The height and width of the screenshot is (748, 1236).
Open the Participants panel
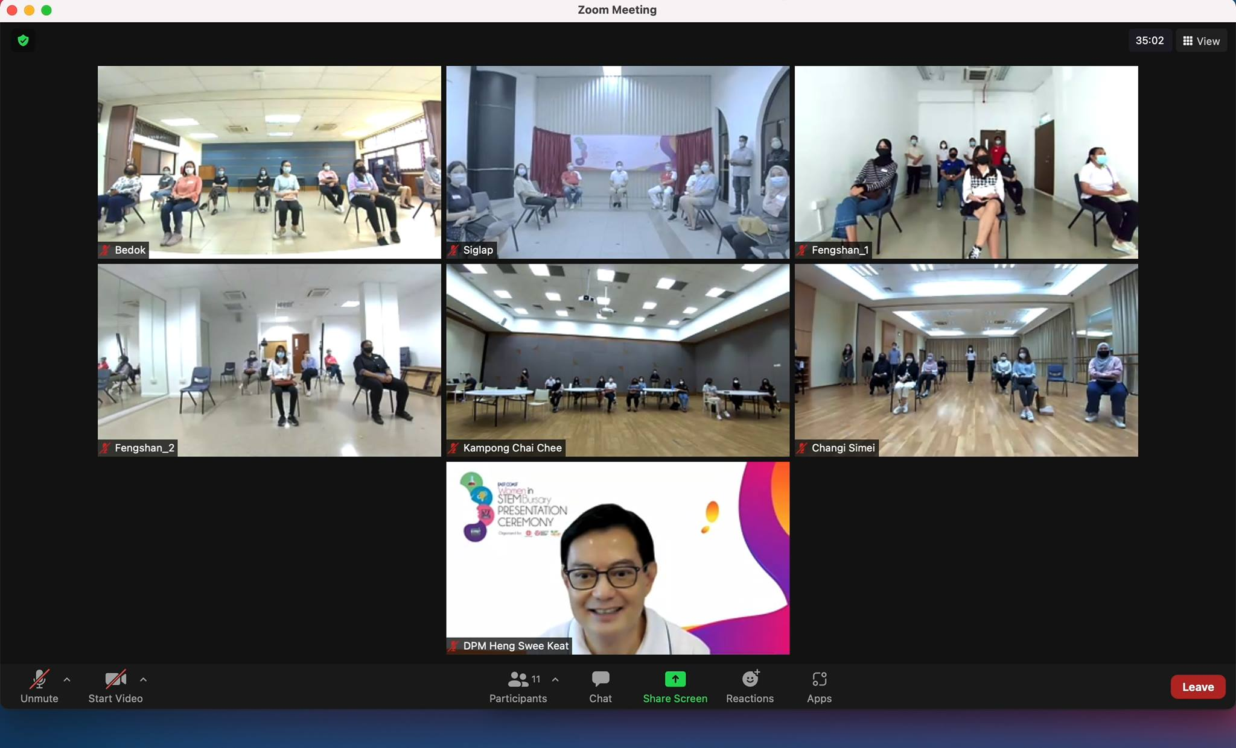click(518, 687)
